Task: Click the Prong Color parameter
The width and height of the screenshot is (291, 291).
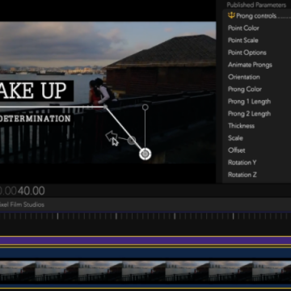Action: point(245,89)
